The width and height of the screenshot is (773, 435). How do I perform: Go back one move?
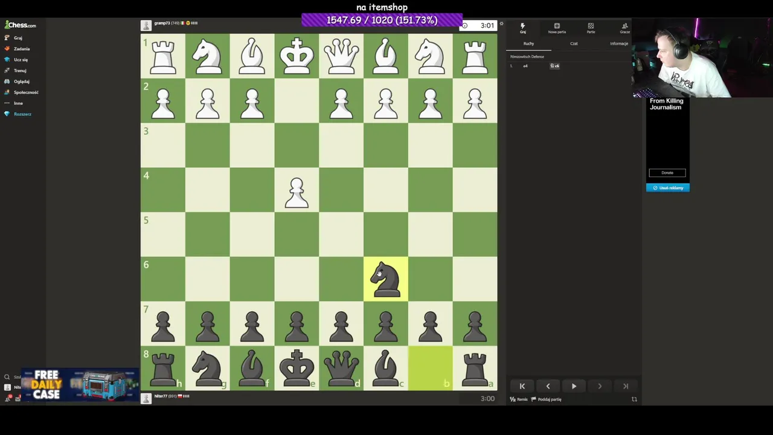click(x=548, y=386)
